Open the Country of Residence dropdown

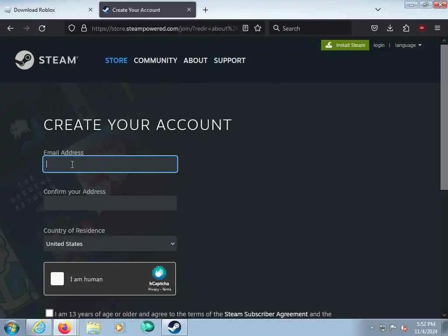click(x=110, y=244)
